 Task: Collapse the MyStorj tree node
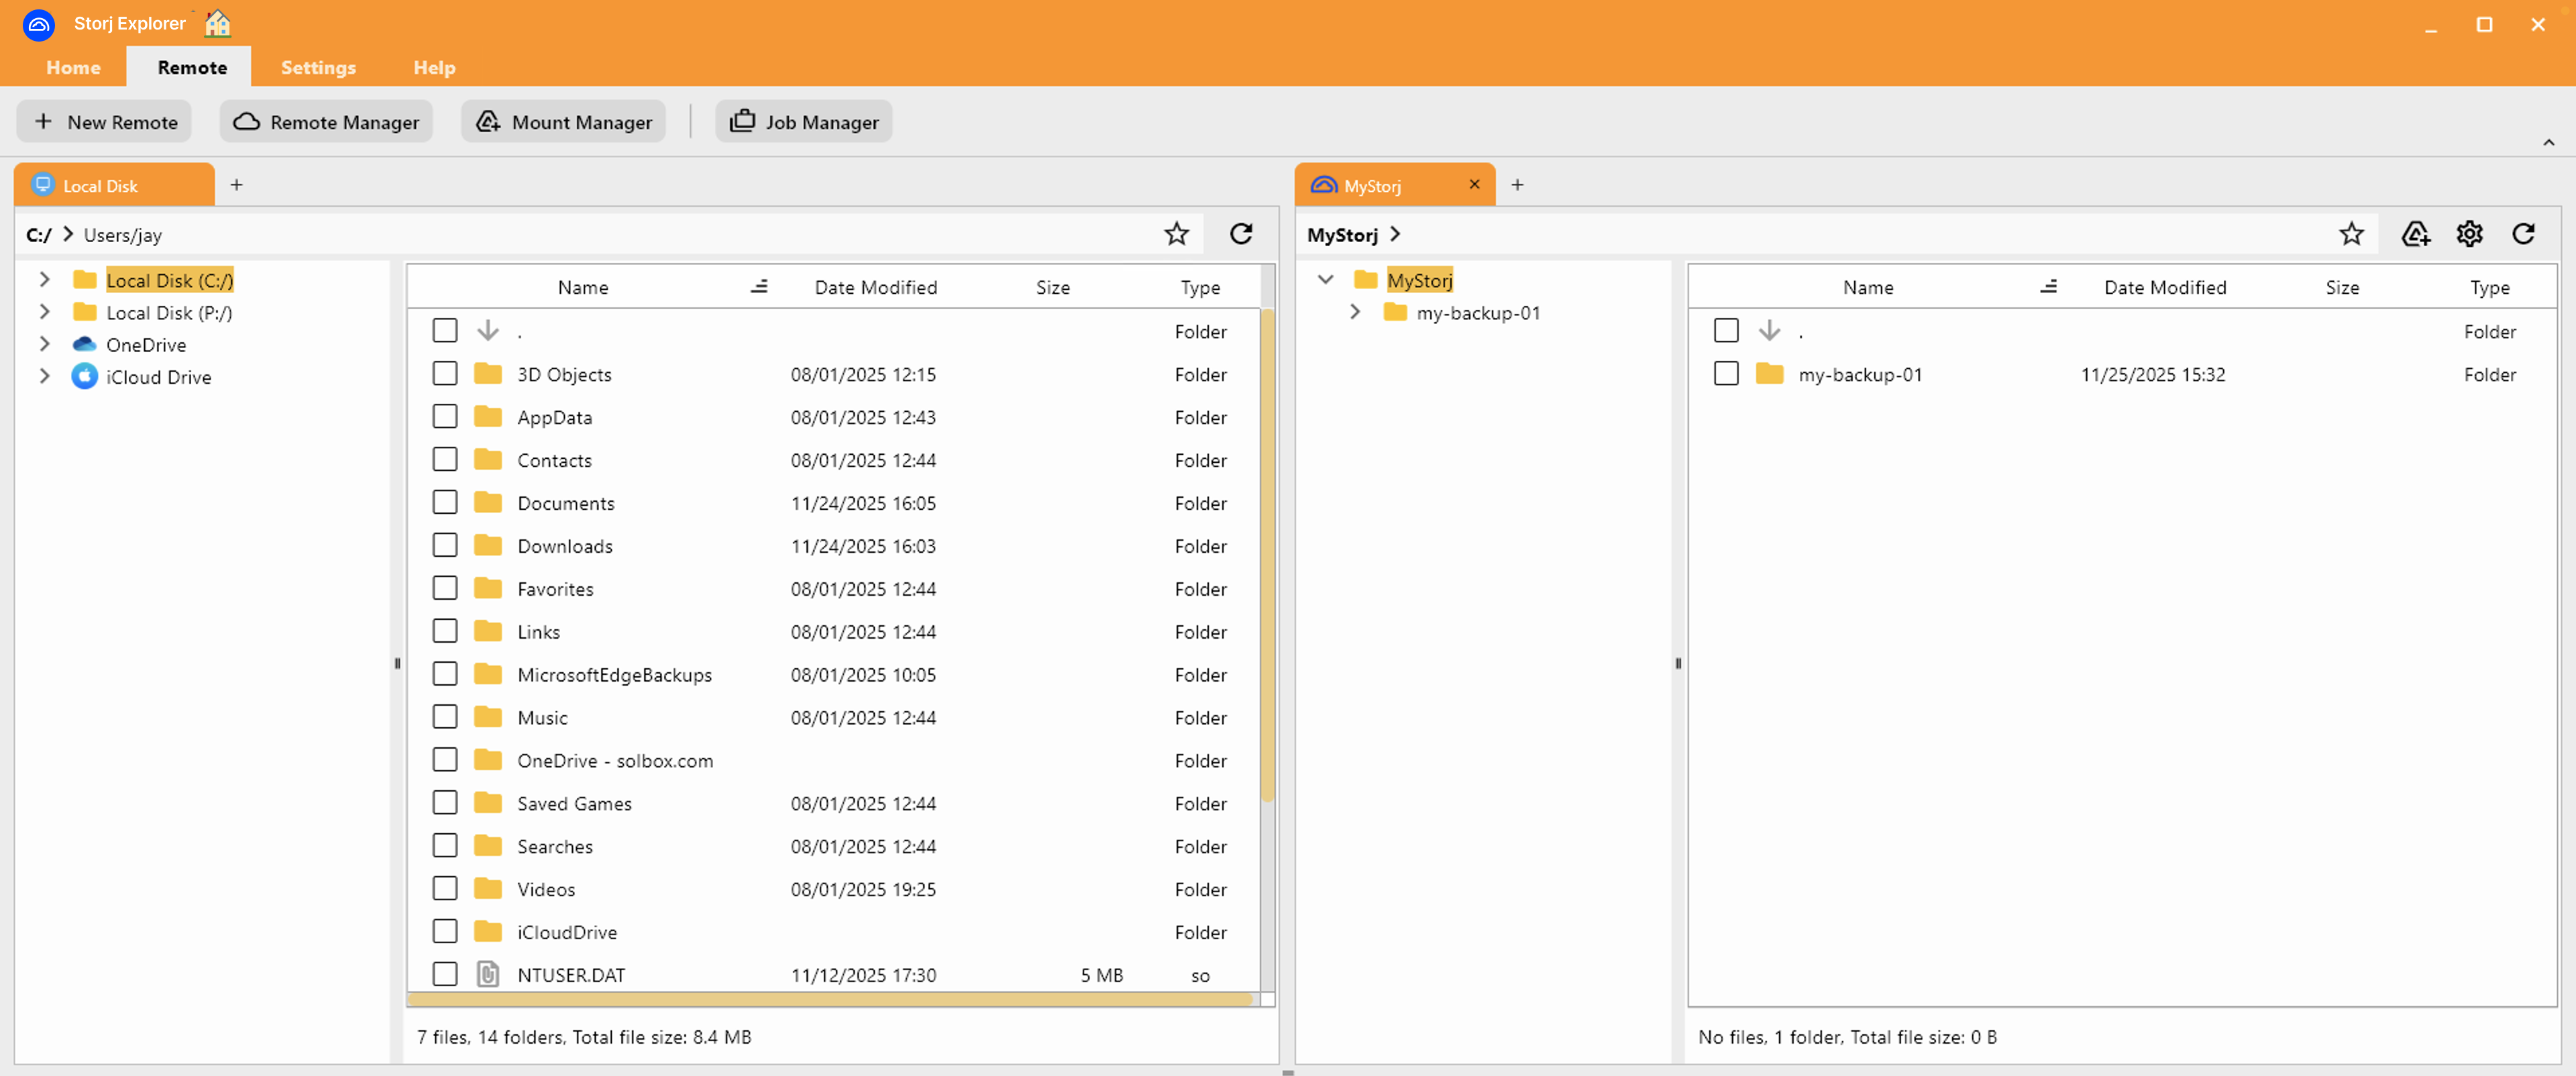[1326, 280]
